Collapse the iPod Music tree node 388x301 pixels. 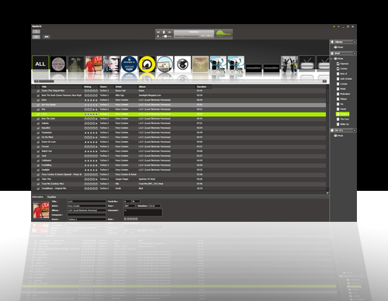(331, 59)
